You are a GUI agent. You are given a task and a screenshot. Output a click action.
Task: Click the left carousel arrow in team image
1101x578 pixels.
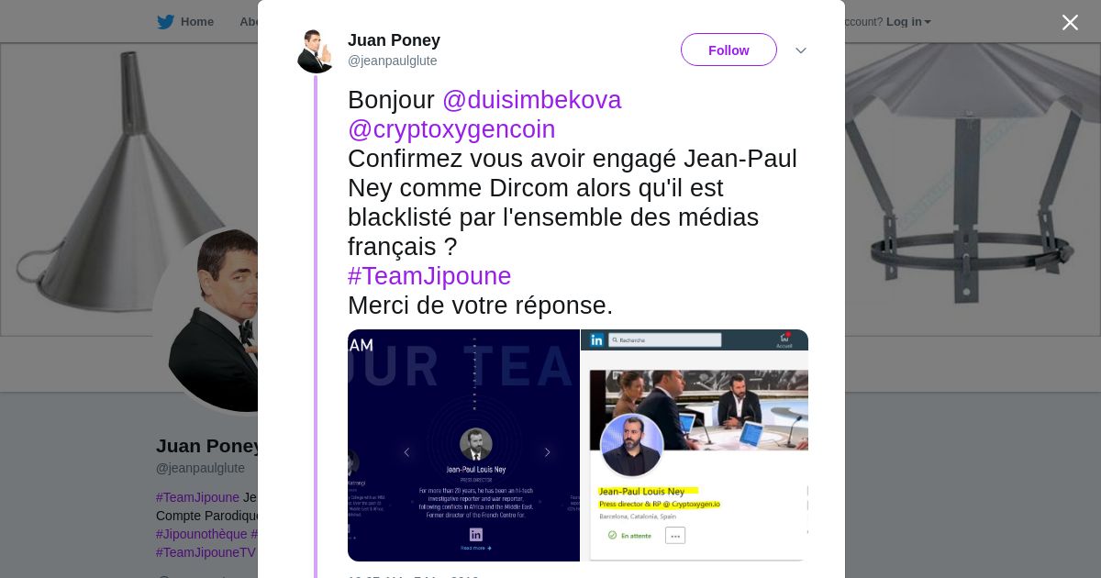click(x=406, y=452)
